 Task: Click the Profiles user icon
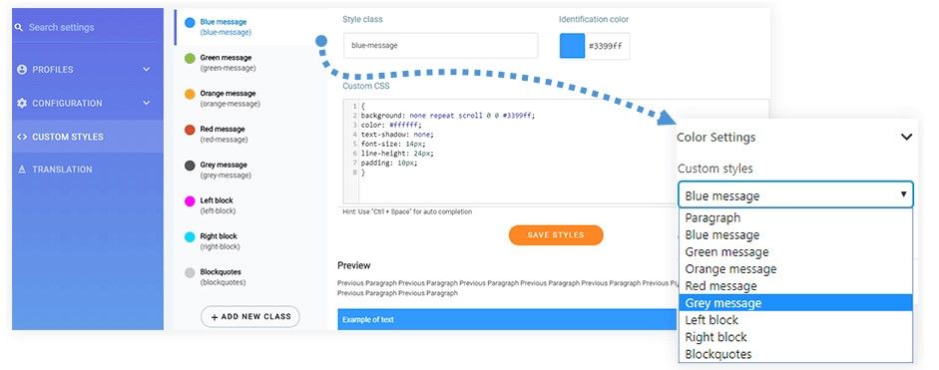pyautogui.click(x=22, y=70)
